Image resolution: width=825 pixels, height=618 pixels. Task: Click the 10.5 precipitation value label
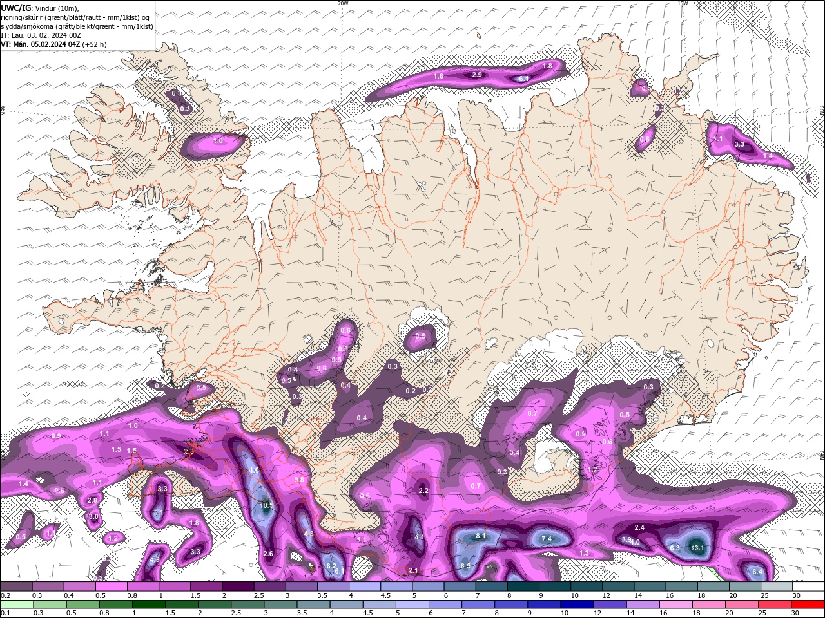tap(266, 505)
